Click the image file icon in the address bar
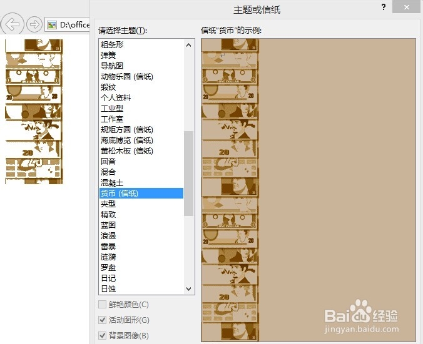 coord(52,25)
